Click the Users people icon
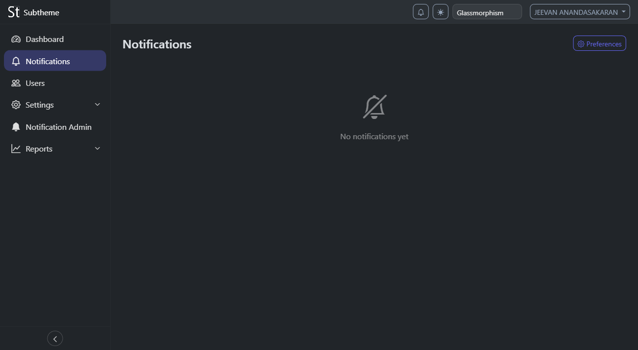 point(16,83)
